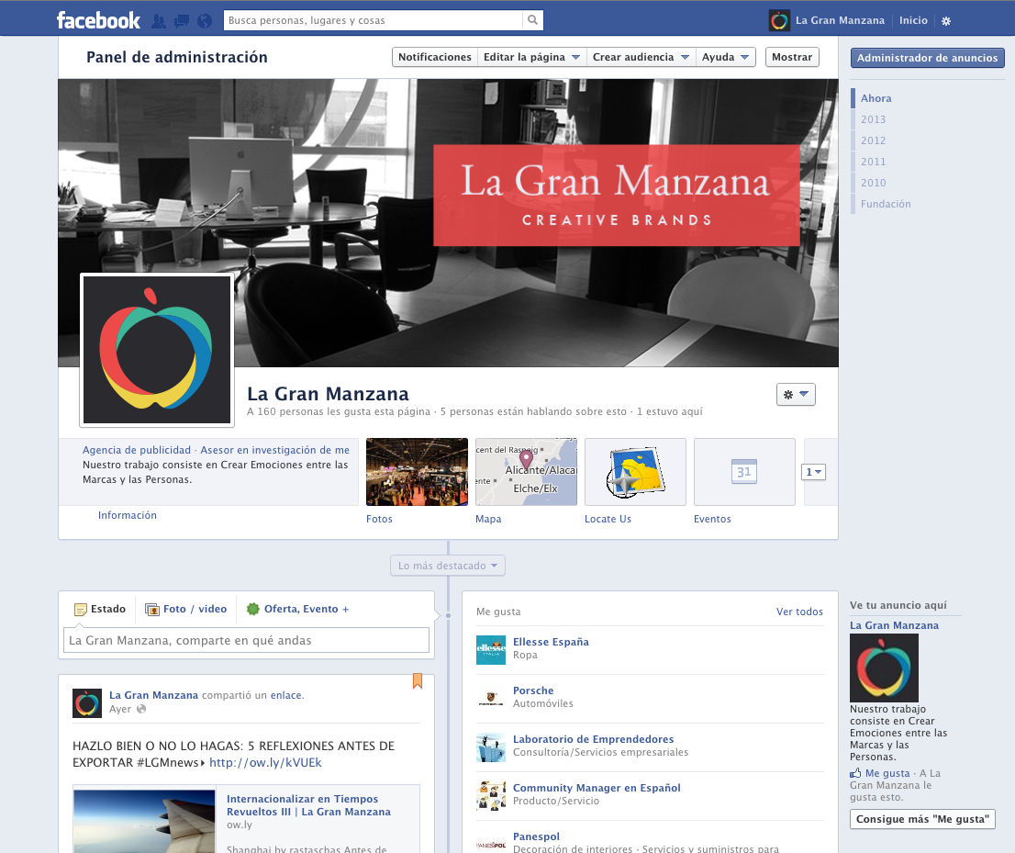Open the Locate Us app tile
This screenshot has width=1015, height=853.
(x=635, y=472)
